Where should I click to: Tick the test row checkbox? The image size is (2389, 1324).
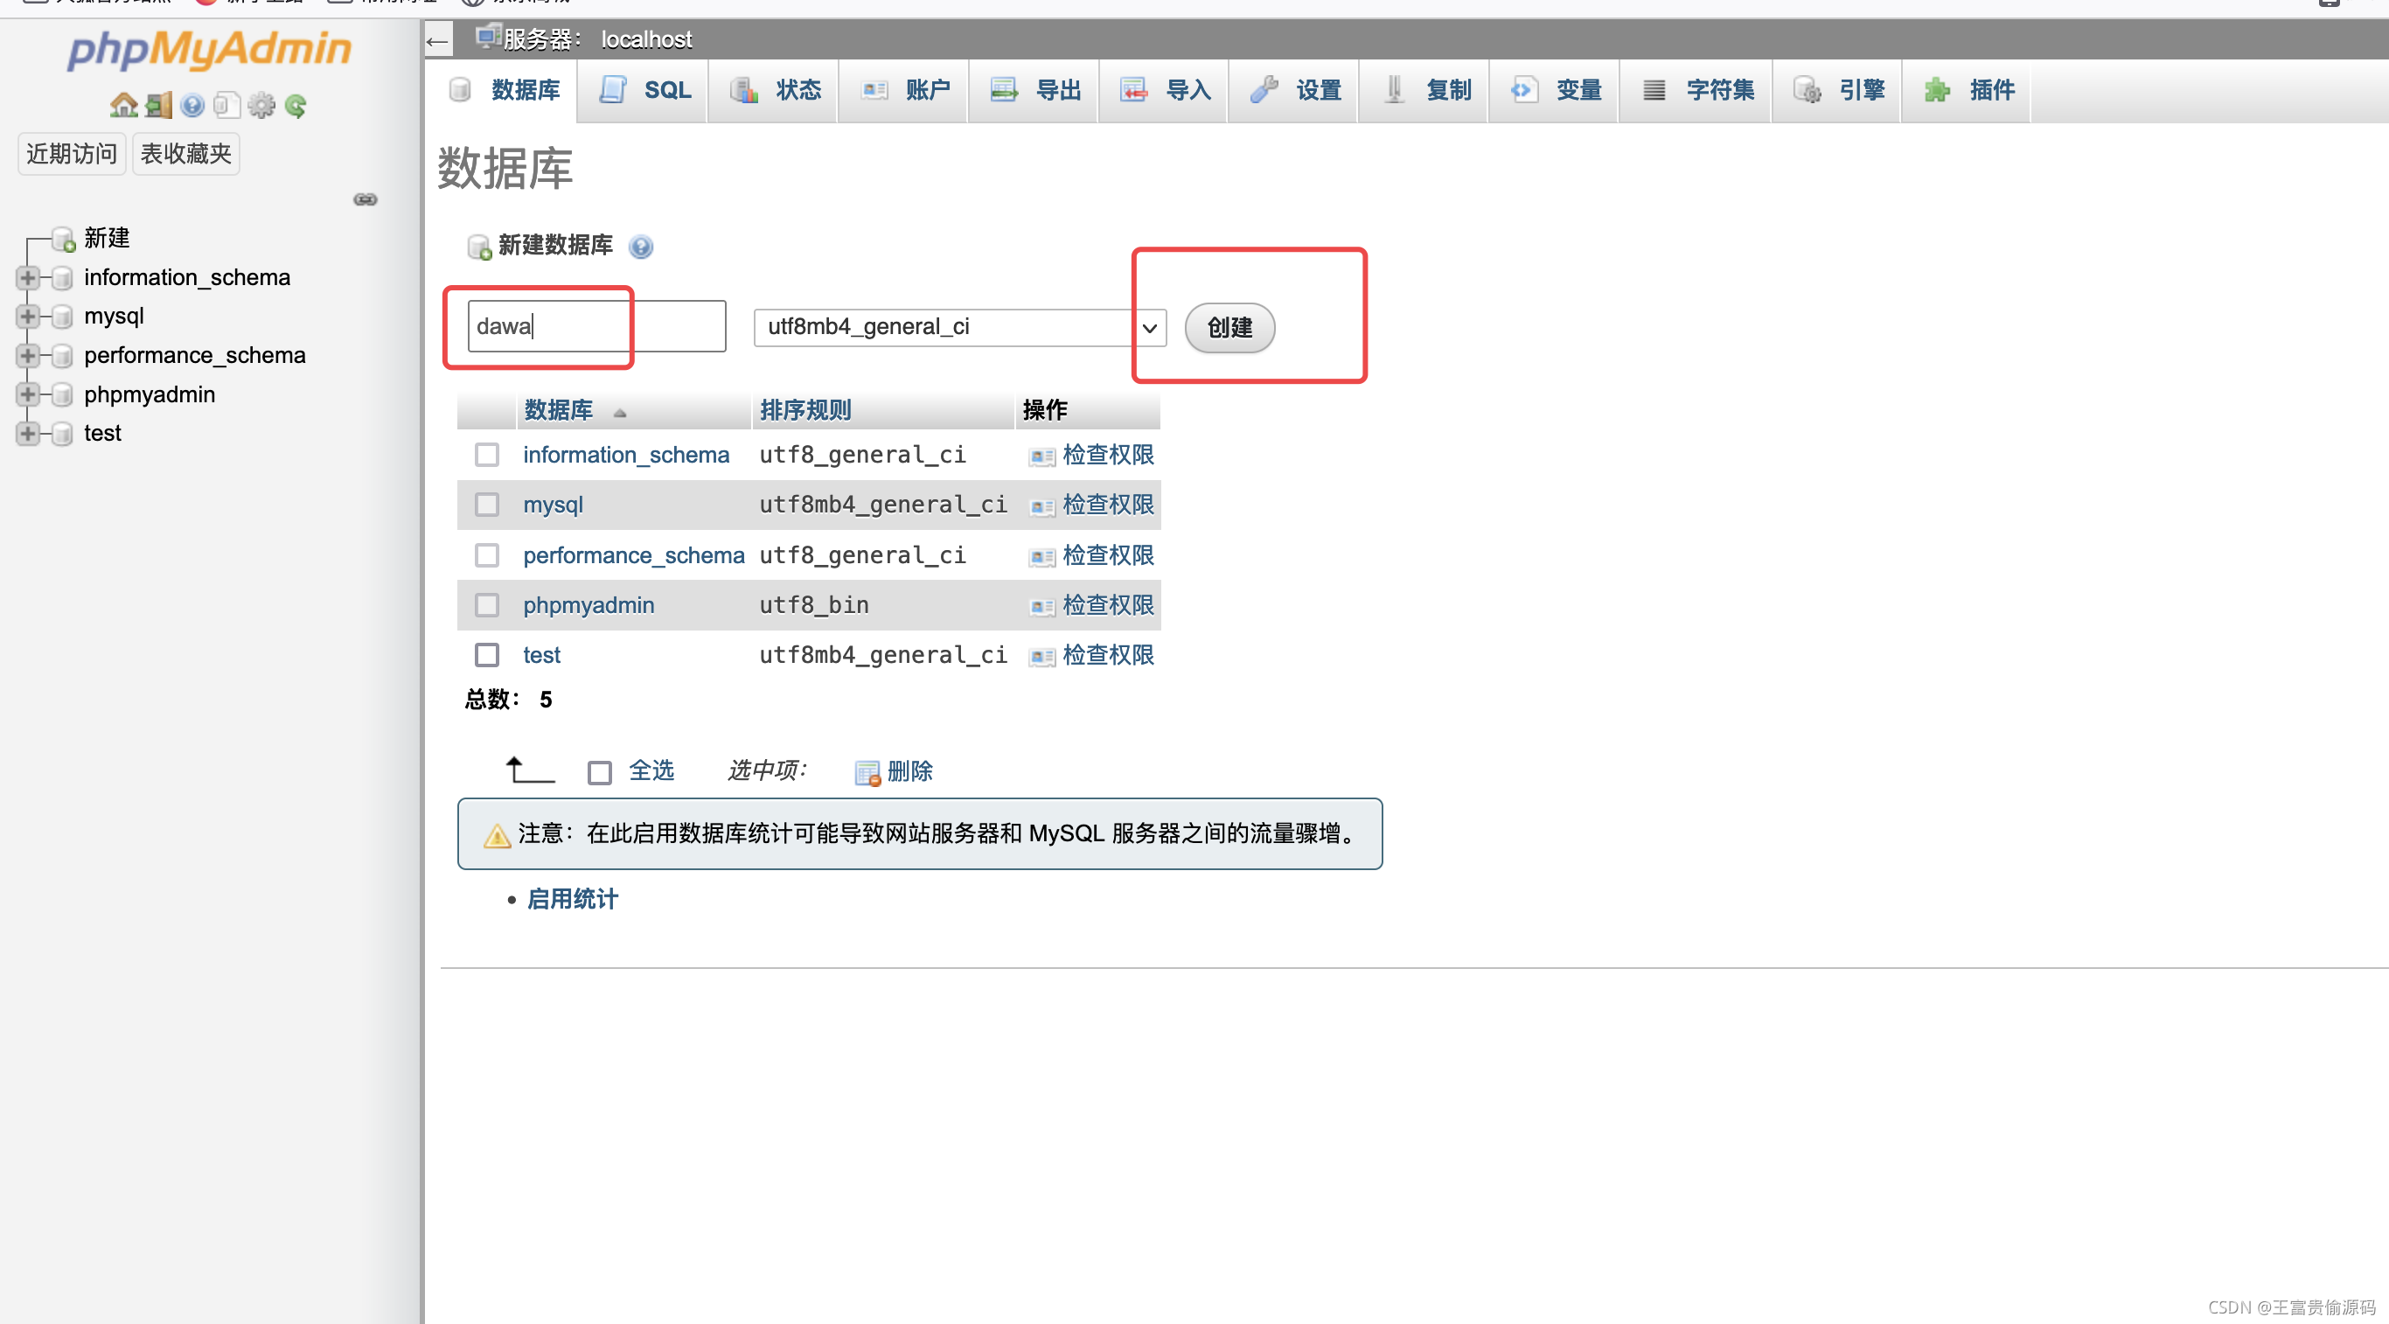point(487,656)
